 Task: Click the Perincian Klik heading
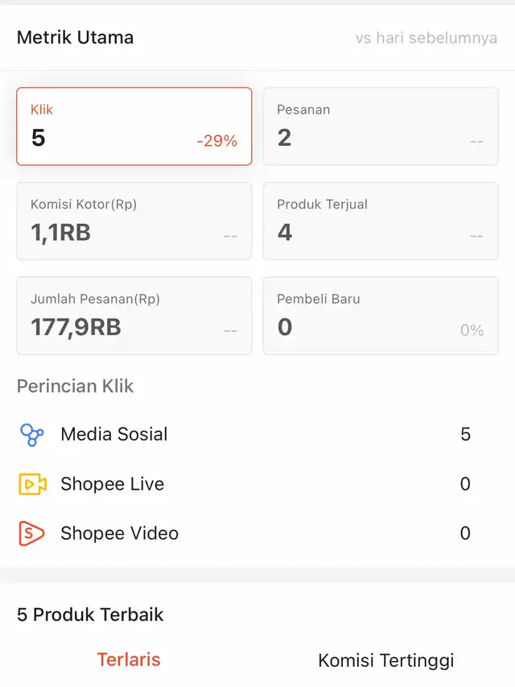click(x=75, y=387)
